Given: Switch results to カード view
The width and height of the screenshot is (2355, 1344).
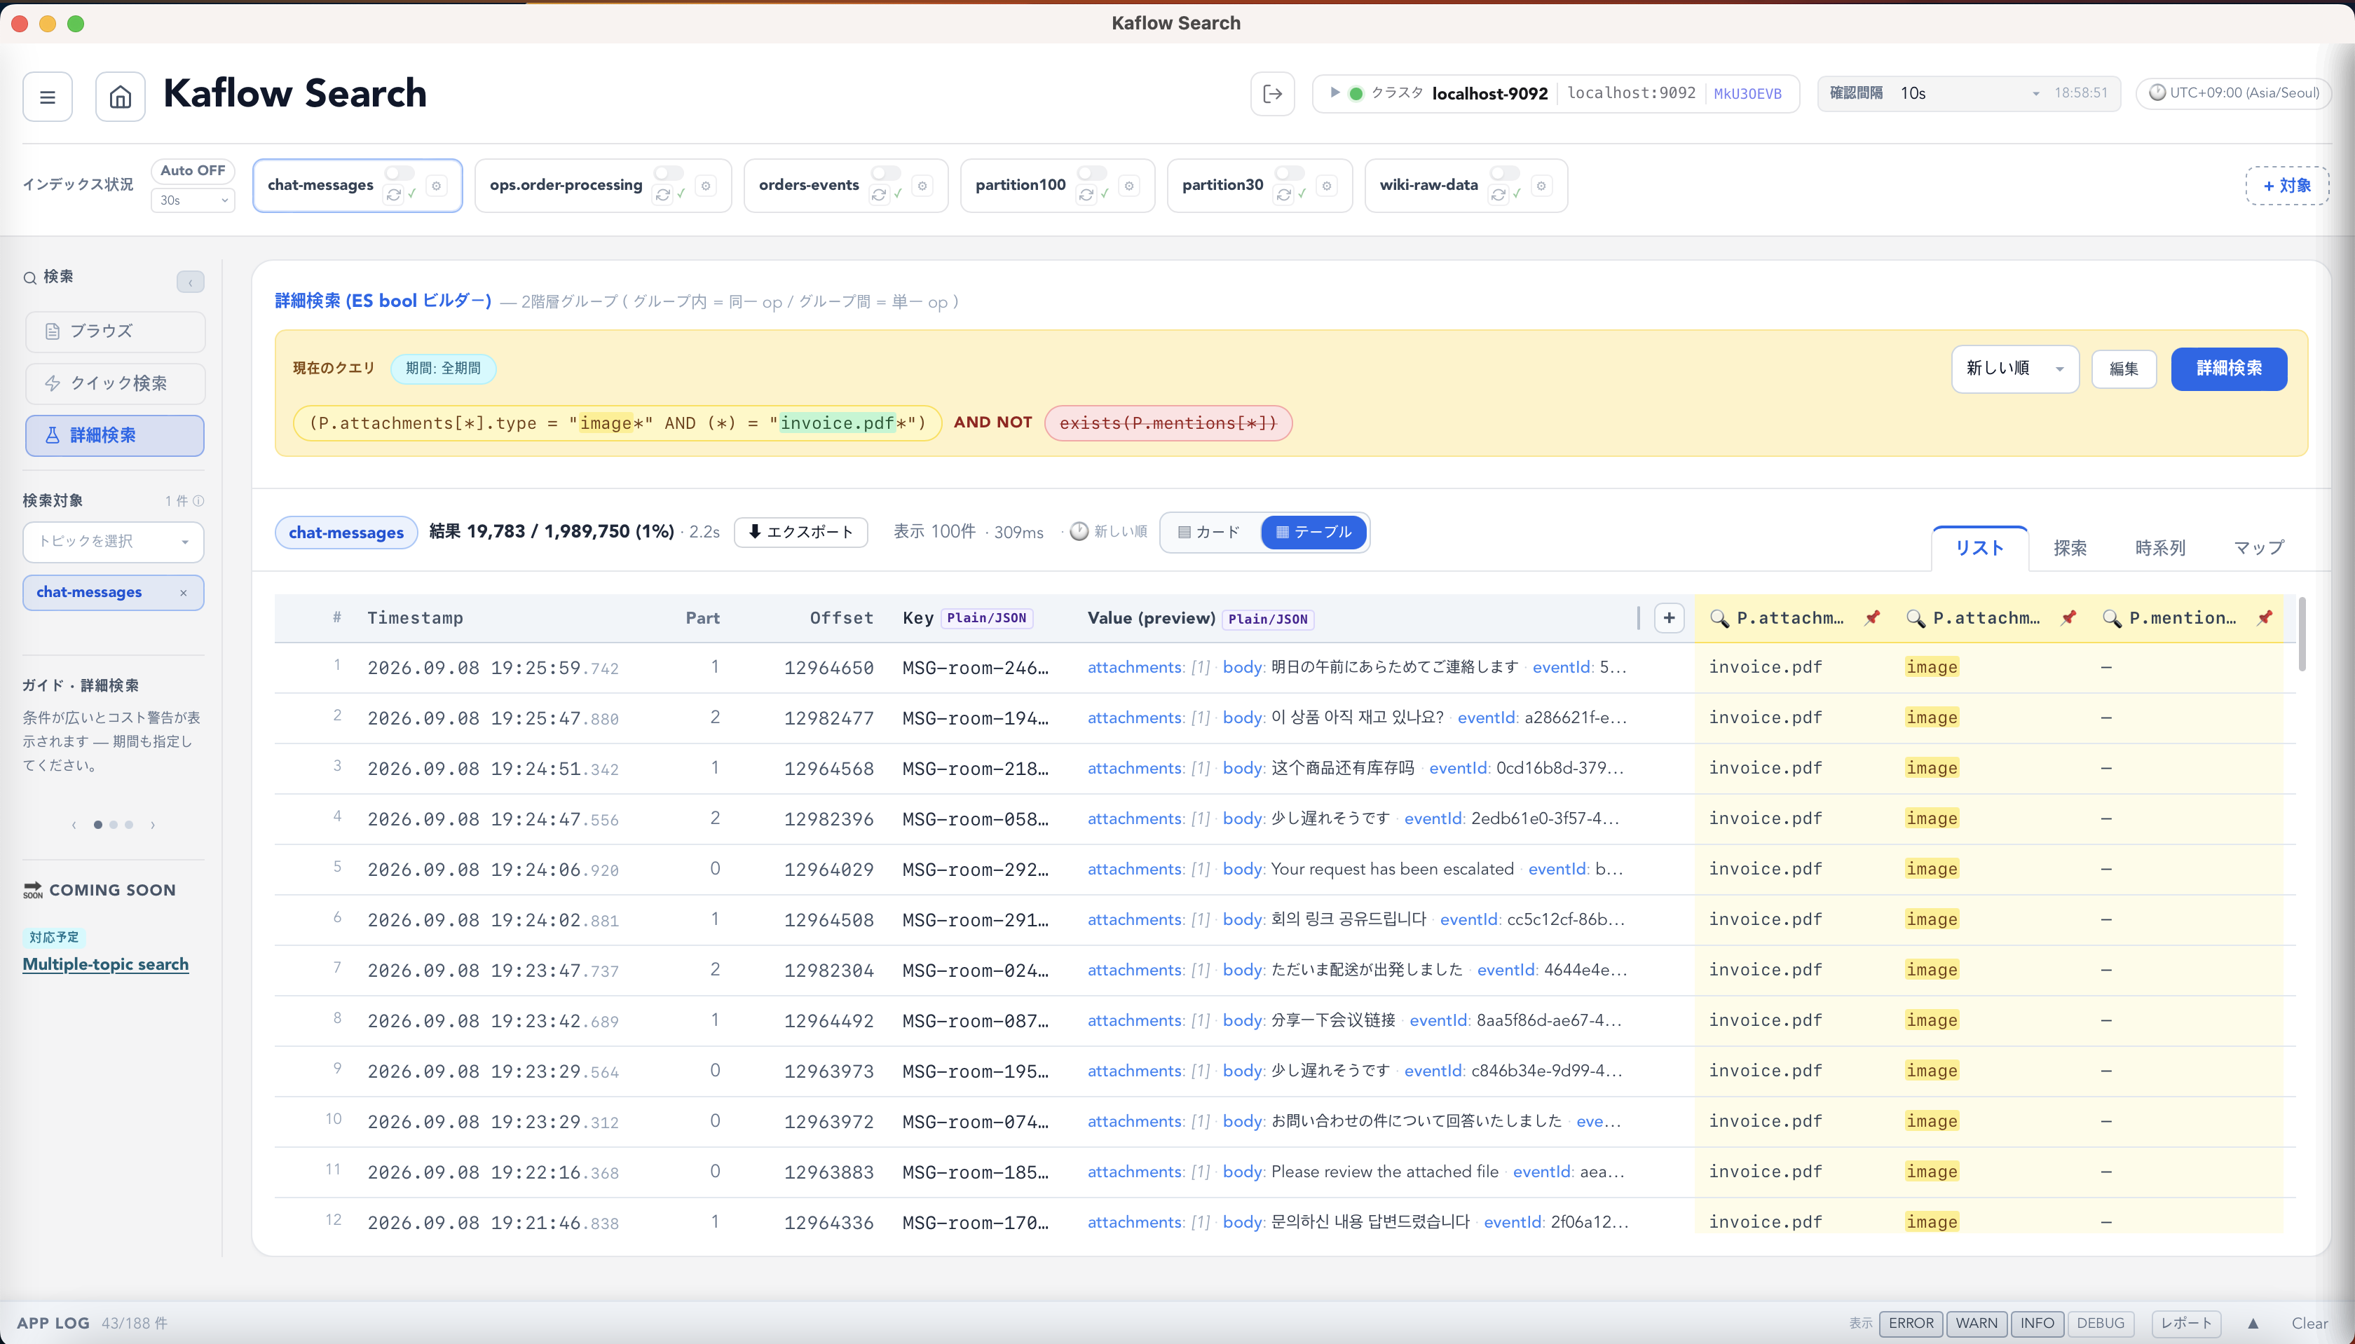Looking at the screenshot, I should pyautogui.click(x=1209, y=533).
